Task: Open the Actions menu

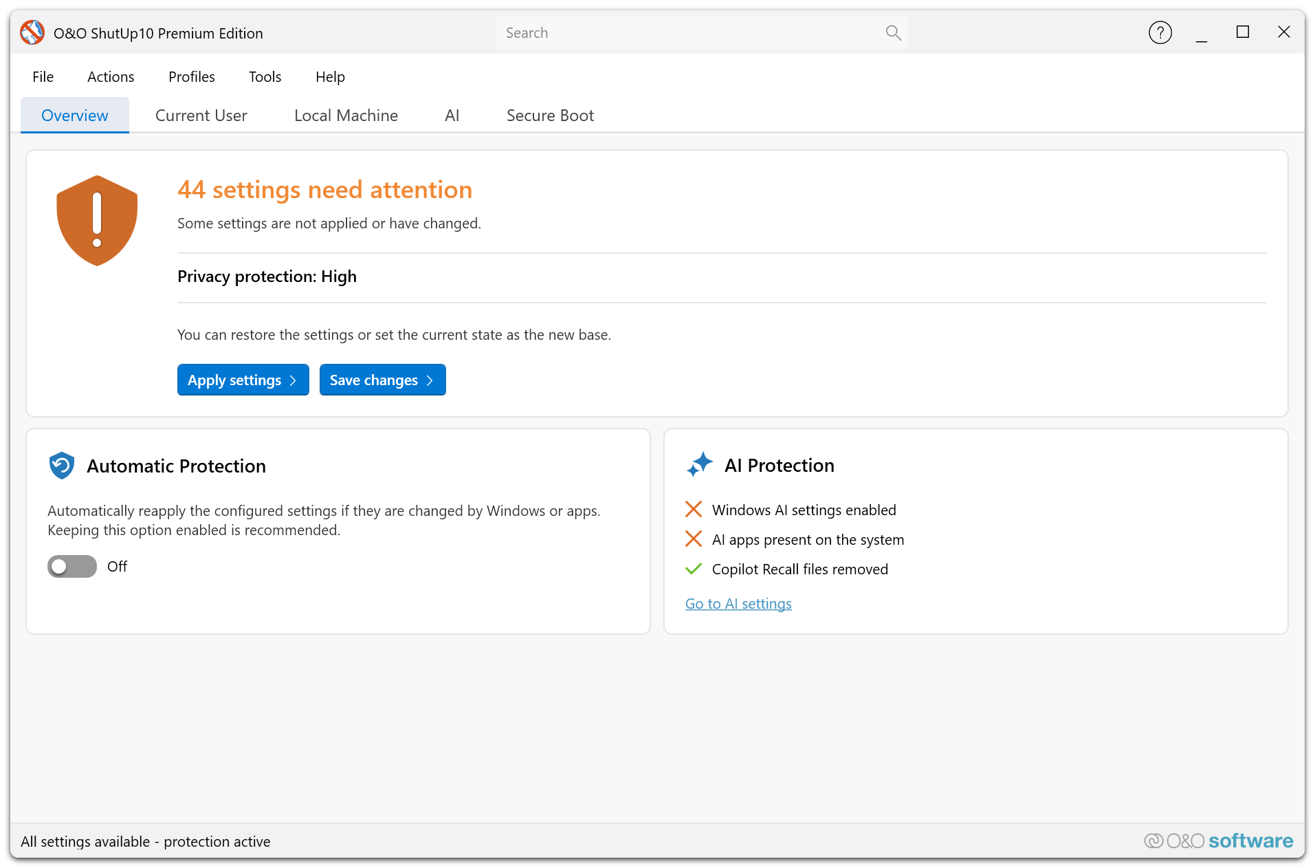Action: (111, 76)
